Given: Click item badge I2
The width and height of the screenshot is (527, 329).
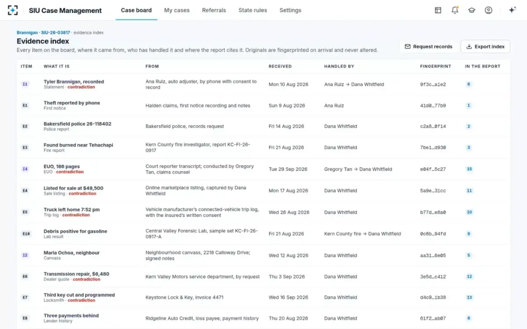Looking at the screenshot, I should 25,255.
